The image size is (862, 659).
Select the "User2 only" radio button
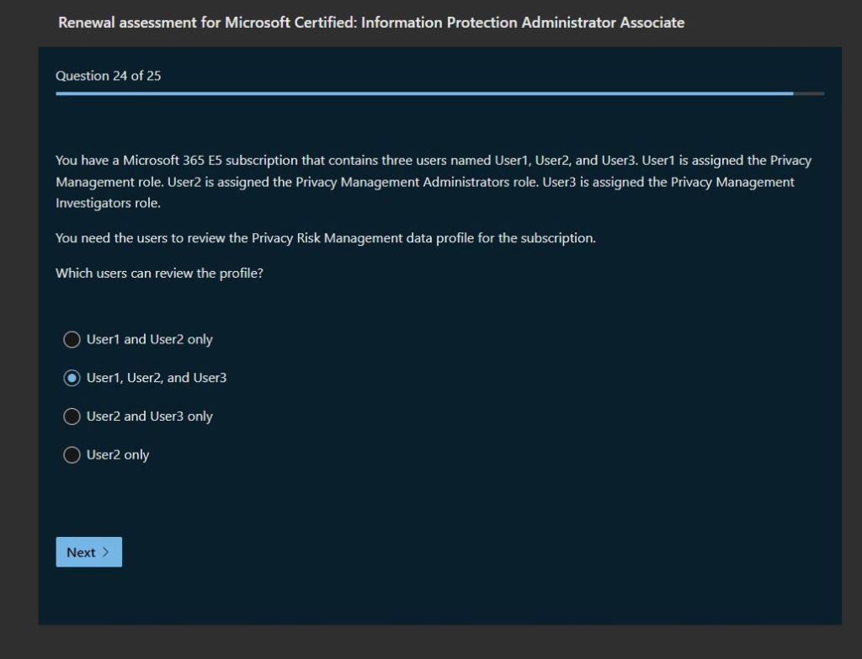(x=72, y=455)
